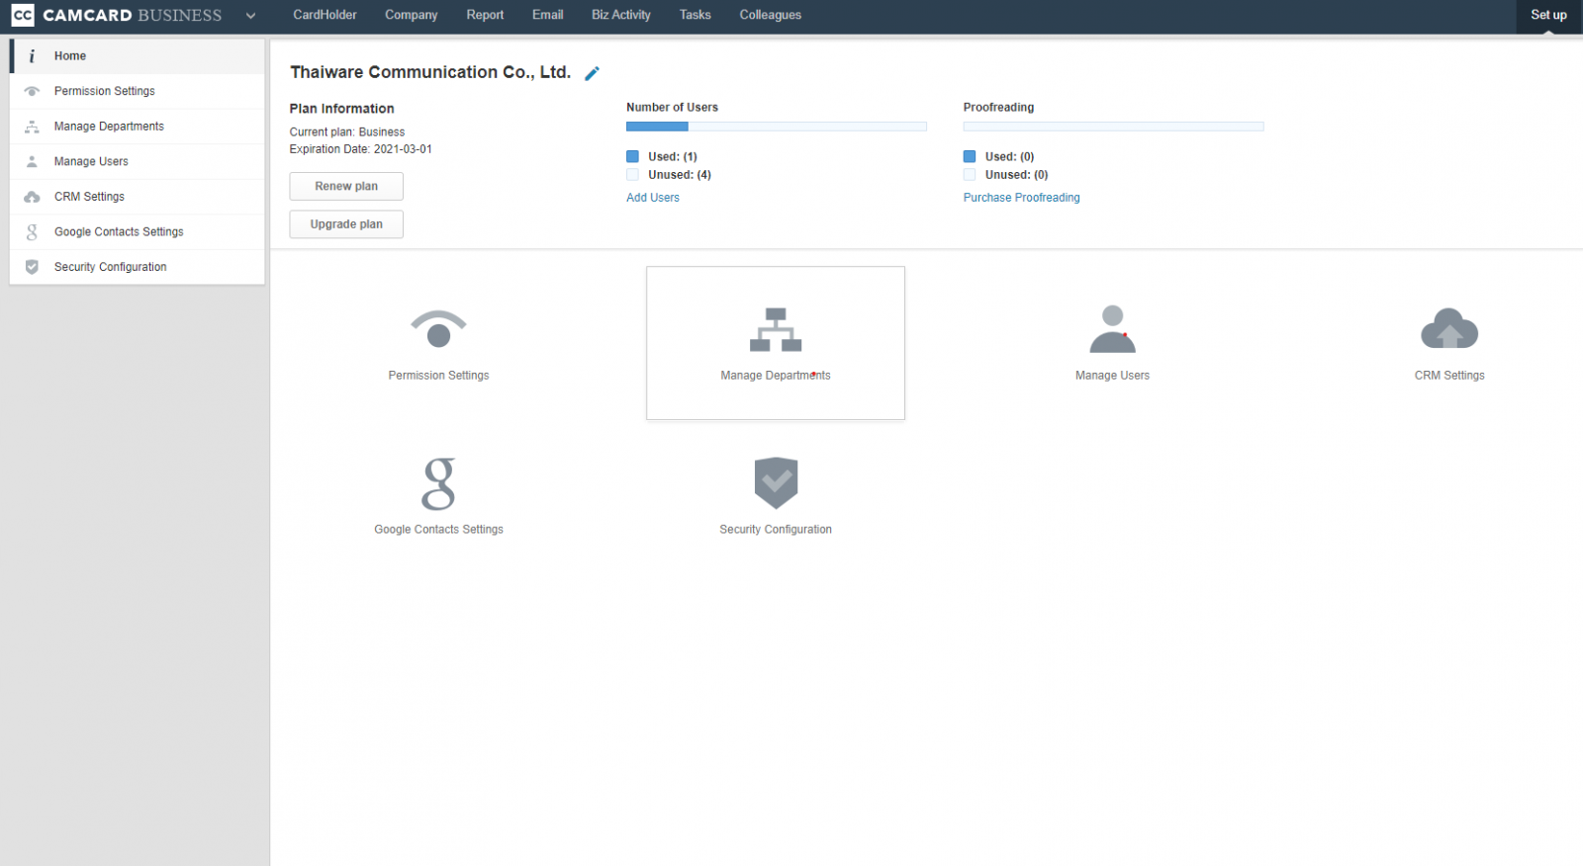Click the 'Proofreading' heading
1583x866 pixels.
tap(999, 108)
